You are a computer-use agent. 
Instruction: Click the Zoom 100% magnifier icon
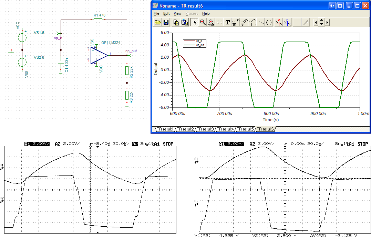point(211,22)
